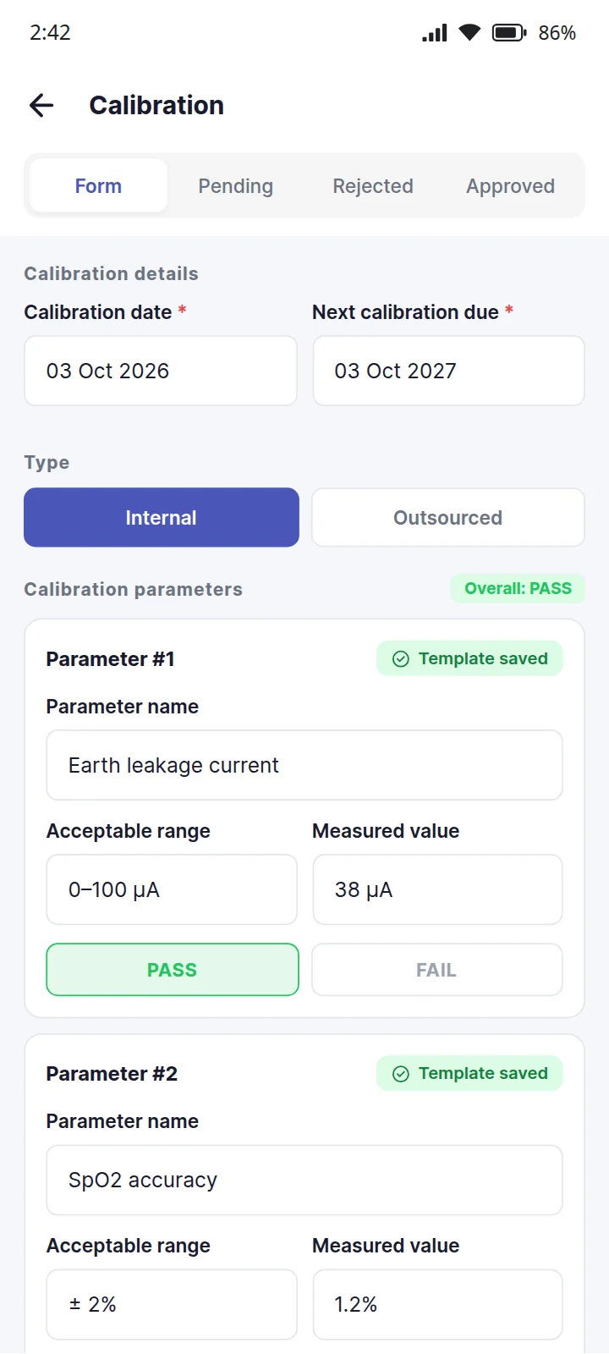Screen dimensions: 609x1354
Task: Edit the SpO2 accuracy name field
Action: tap(304, 1180)
